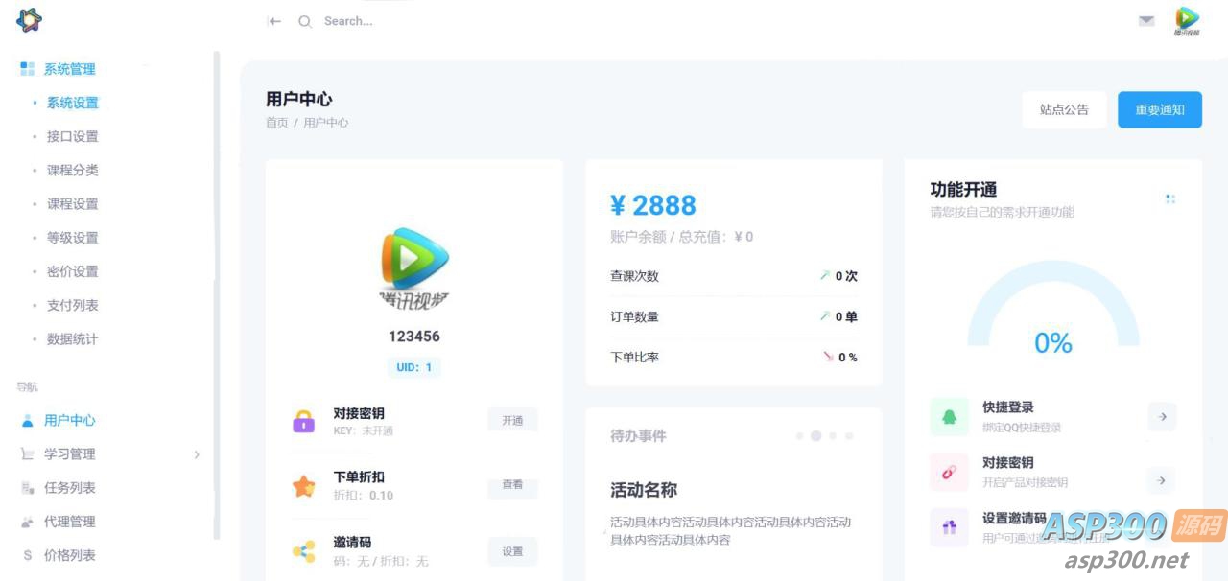This screenshot has height=581, width=1228.
Task: Click the sidebar vertical scrollbar
Action: (216, 295)
